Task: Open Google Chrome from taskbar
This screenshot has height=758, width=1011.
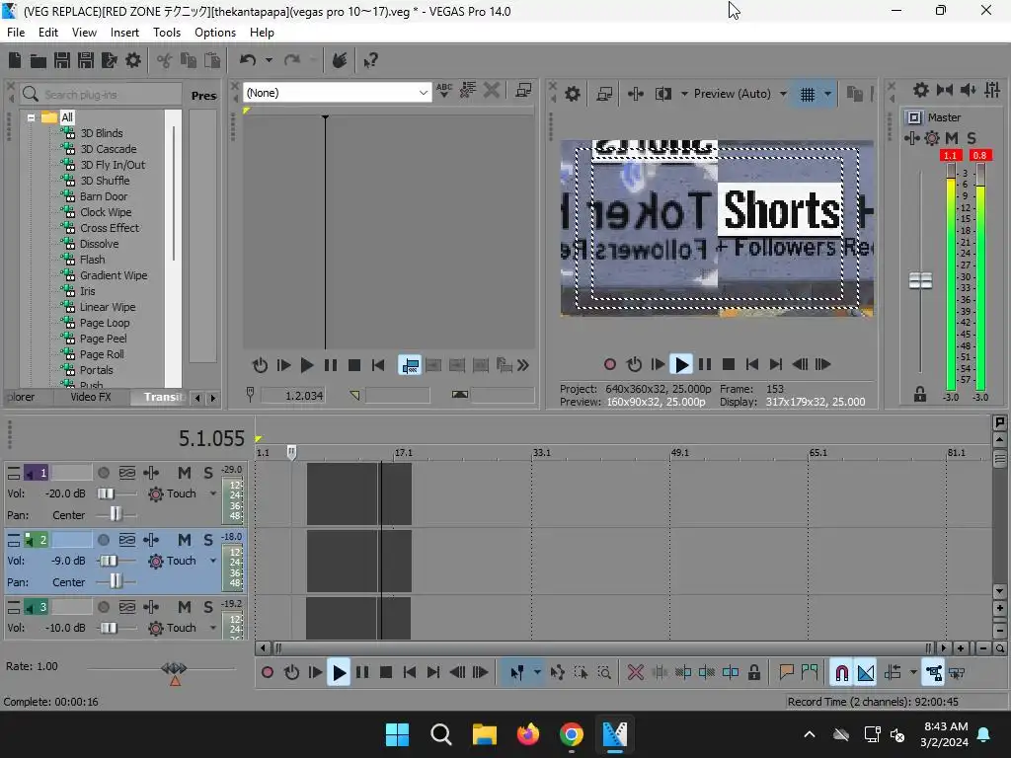Action: click(x=572, y=734)
